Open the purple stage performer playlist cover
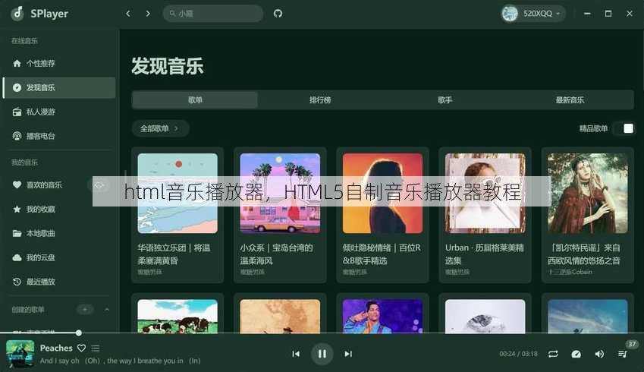Screen dimensions: 644x372 [x=382, y=317]
